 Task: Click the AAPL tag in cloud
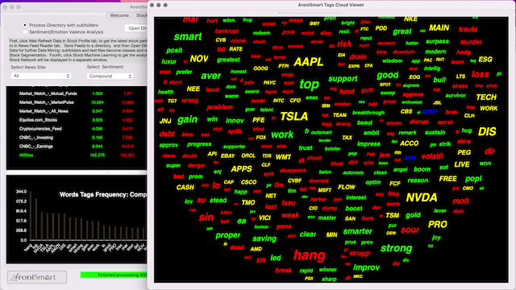(308, 62)
